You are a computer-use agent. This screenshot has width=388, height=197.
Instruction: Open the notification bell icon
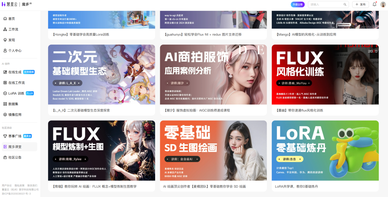(x=374, y=4)
